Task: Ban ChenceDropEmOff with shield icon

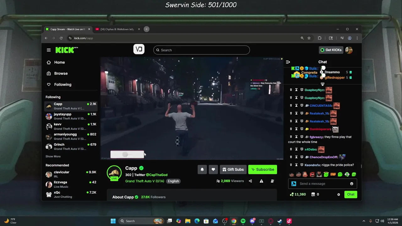Action: [x=302, y=157]
